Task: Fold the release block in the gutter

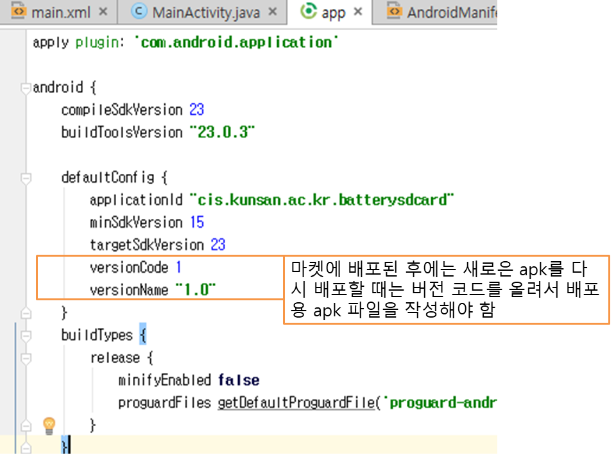Action: (26, 357)
